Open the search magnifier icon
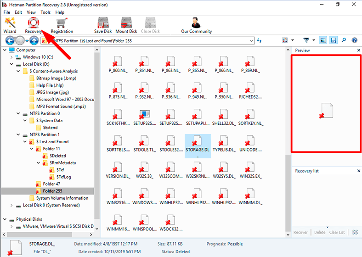This screenshot has width=362, height=257. (x=344, y=40)
